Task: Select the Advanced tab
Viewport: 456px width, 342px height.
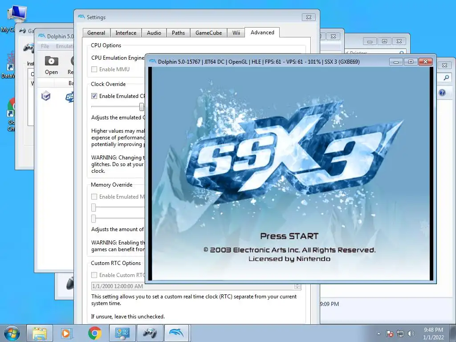Action: tap(262, 32)
